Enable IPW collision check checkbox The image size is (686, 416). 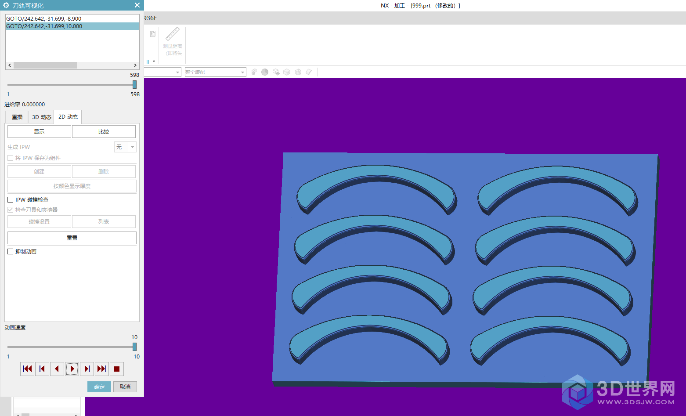11,200
